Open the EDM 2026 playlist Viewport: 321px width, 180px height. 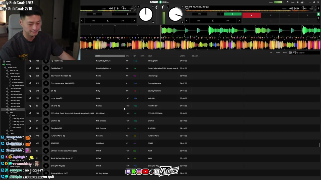[x=16, y=79]
